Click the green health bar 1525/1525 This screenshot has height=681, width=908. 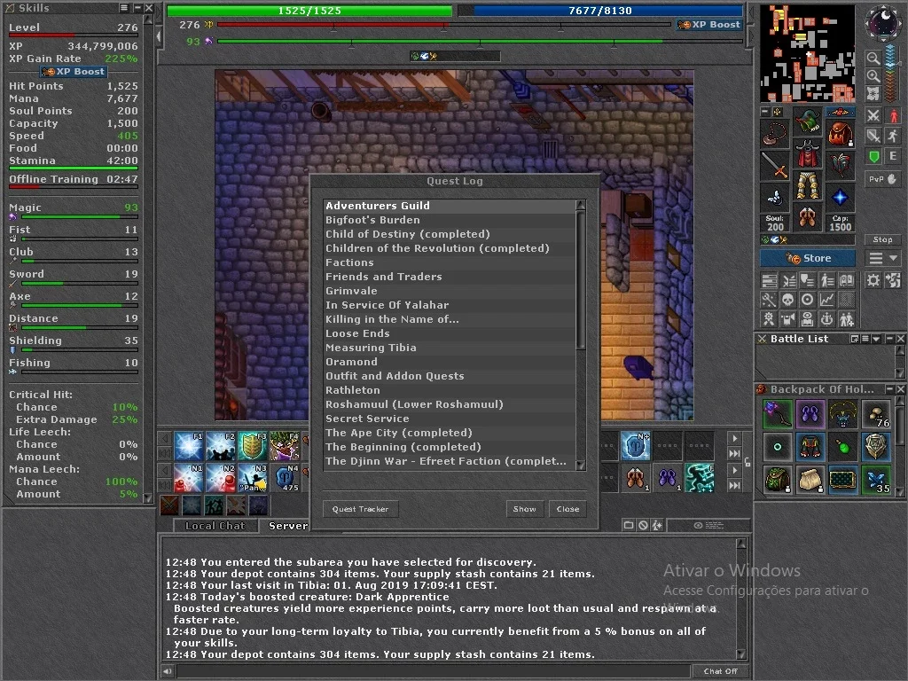point(309,11)
